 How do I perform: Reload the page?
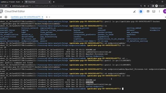[x=6, y=6]
